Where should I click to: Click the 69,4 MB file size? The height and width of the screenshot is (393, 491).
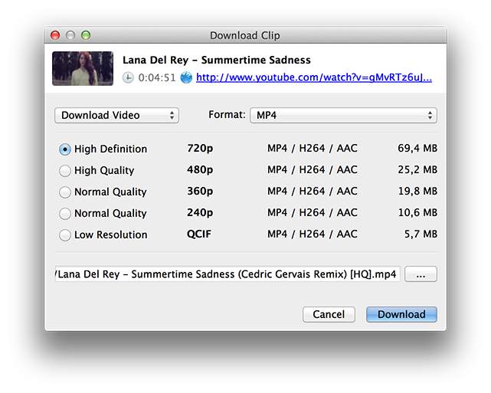pos(417,148)
